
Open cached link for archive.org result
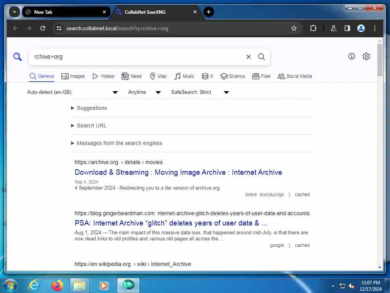(x=302, y=194)
